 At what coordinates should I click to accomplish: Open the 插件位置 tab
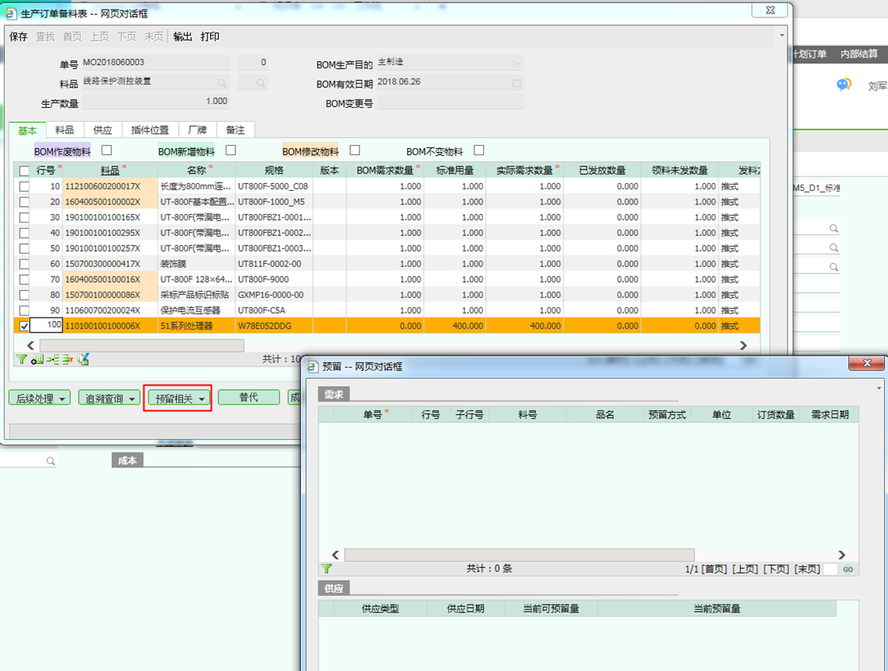click(149, 130)
